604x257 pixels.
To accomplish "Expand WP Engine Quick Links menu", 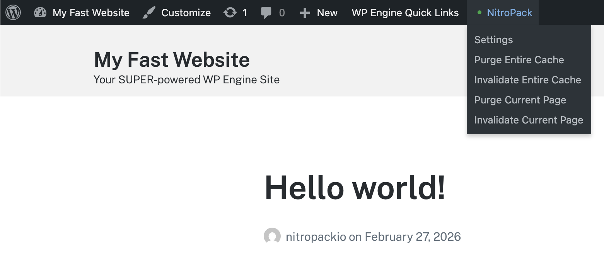I will coord(405,13).
